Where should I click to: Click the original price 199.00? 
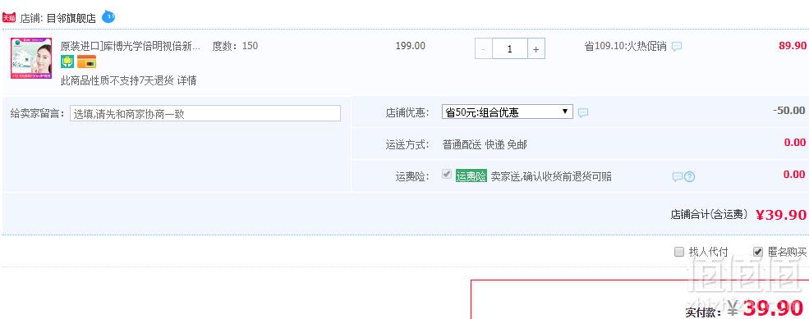tap(411, 46)
